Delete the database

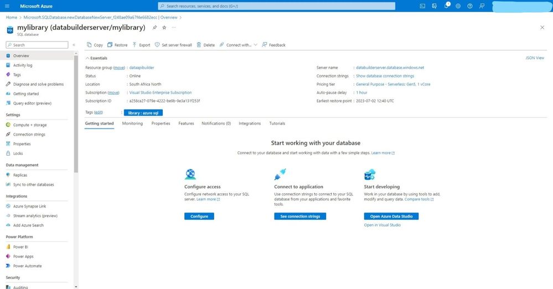tap(205, 45)
